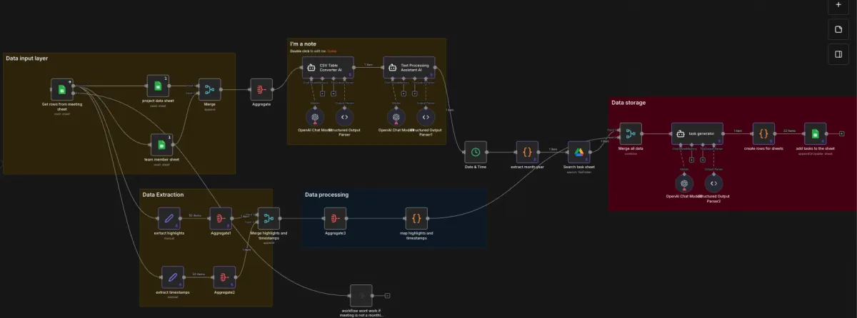The image size is (857, 318).
Task: Select the extract timestamps node
Action: (171, 277)
